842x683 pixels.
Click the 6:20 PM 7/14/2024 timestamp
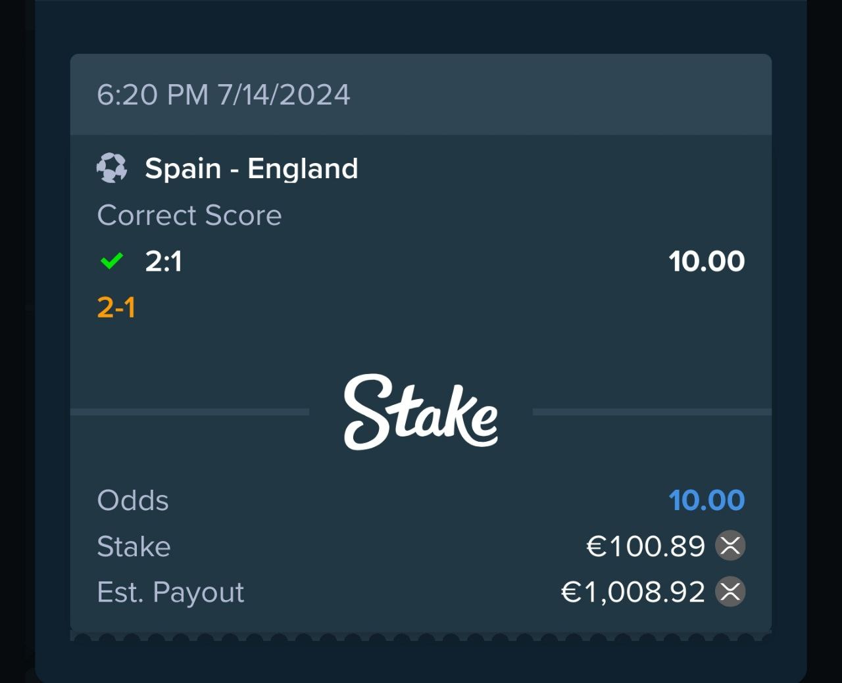coord(224,95)
